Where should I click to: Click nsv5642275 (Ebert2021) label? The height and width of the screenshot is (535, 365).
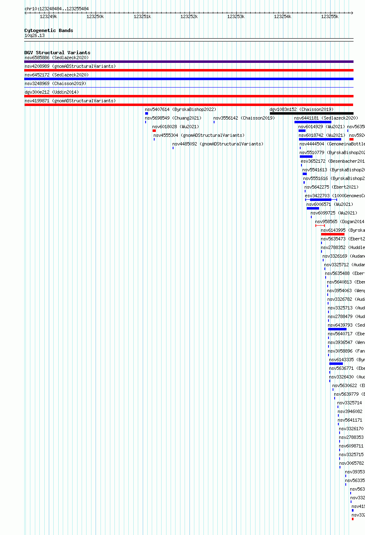click(331, 187)
